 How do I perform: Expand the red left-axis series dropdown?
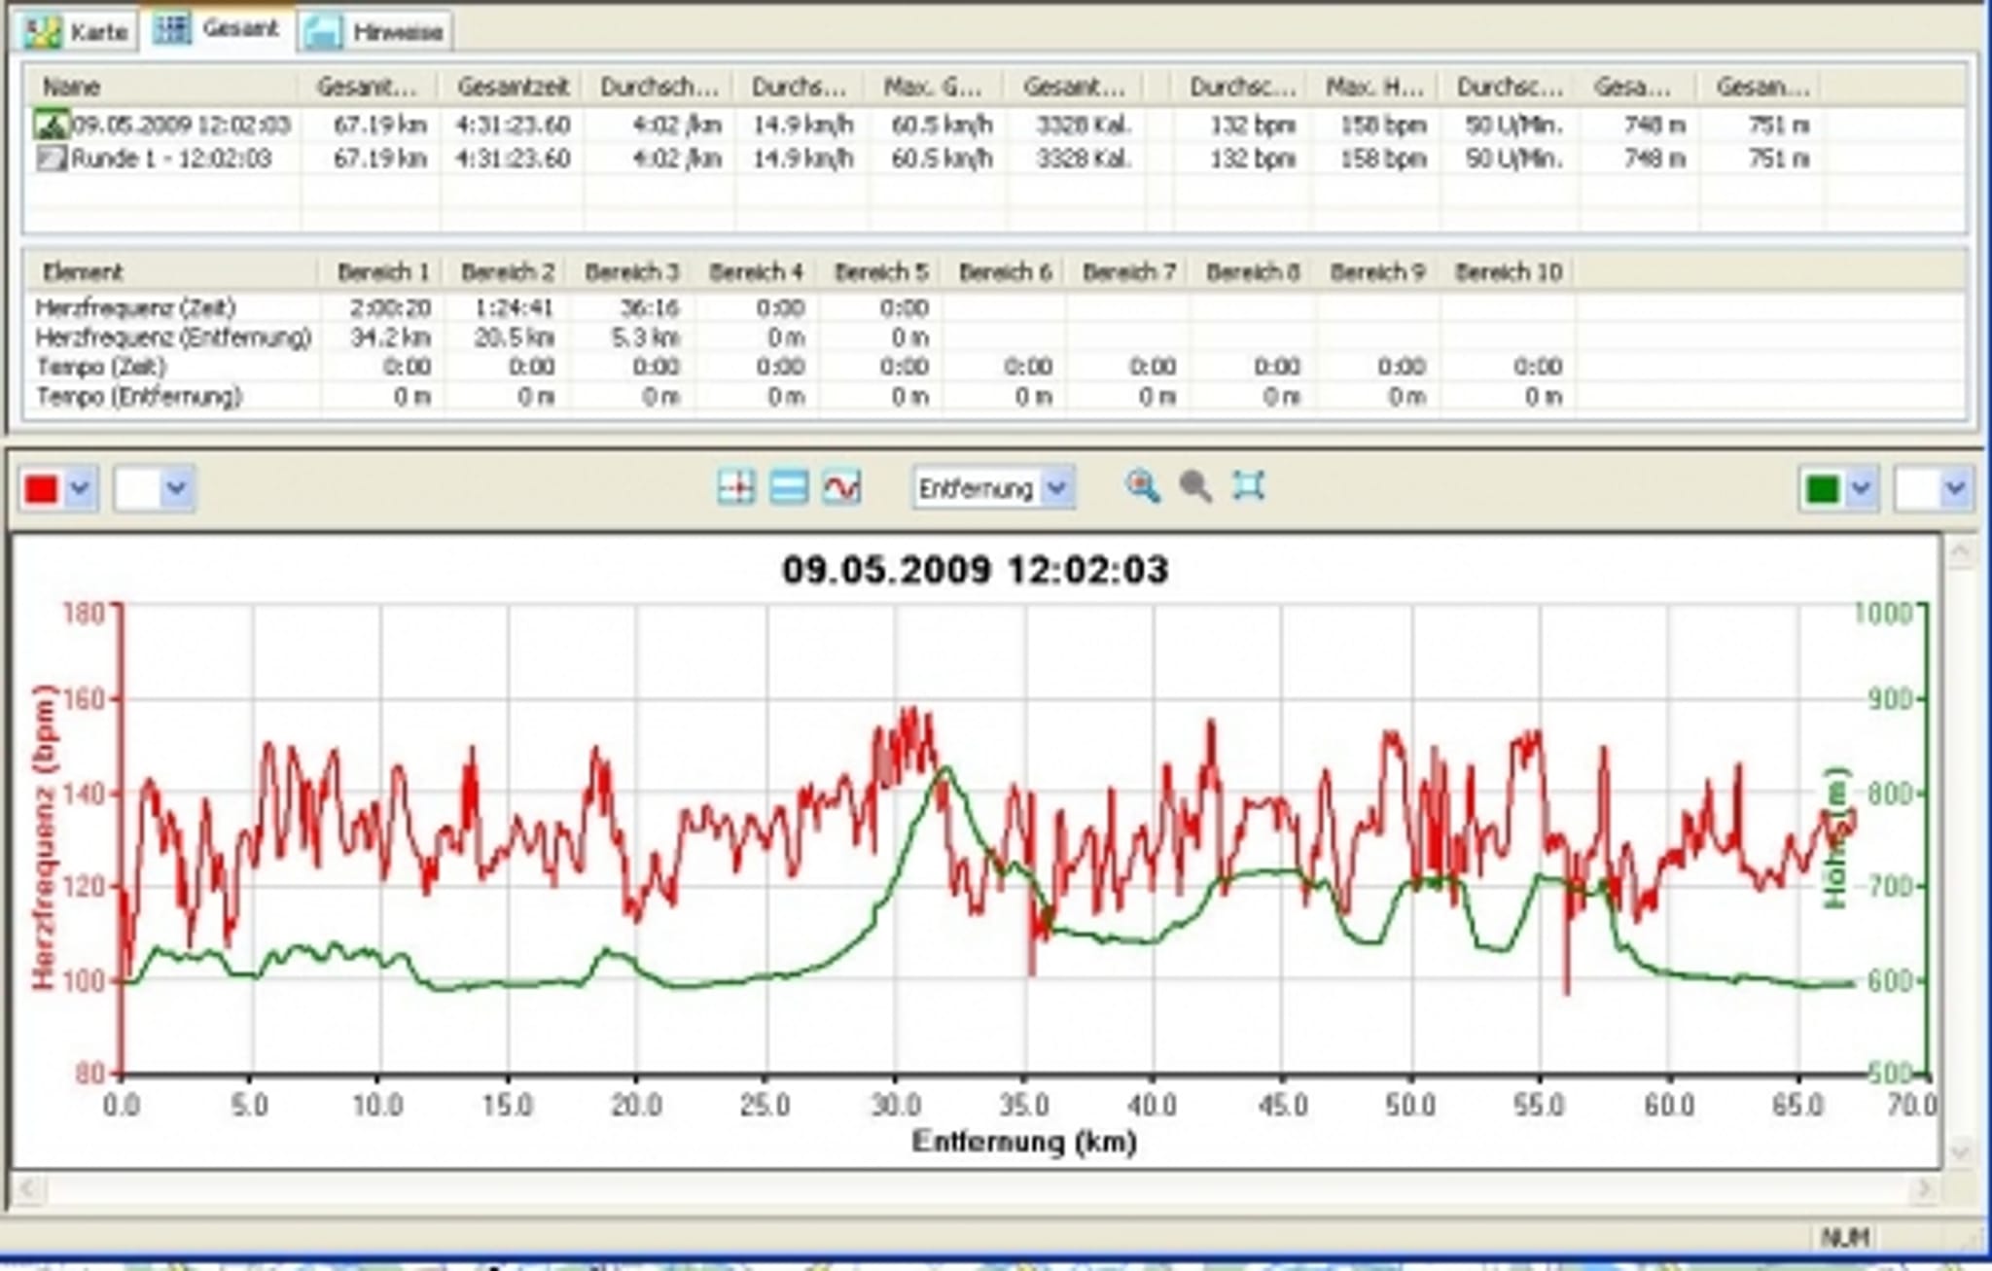[81, 488]
